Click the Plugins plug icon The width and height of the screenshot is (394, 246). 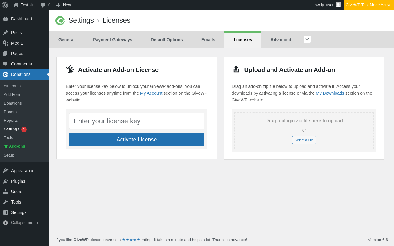coord(6,181)
